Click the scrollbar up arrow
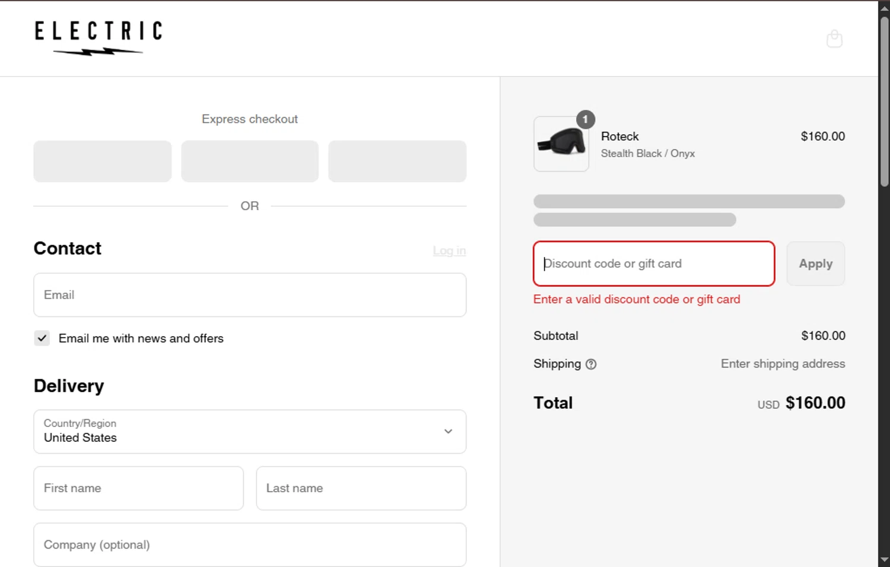Image resolution: width=890 pixels, height=567 pixels. (884, 8)
